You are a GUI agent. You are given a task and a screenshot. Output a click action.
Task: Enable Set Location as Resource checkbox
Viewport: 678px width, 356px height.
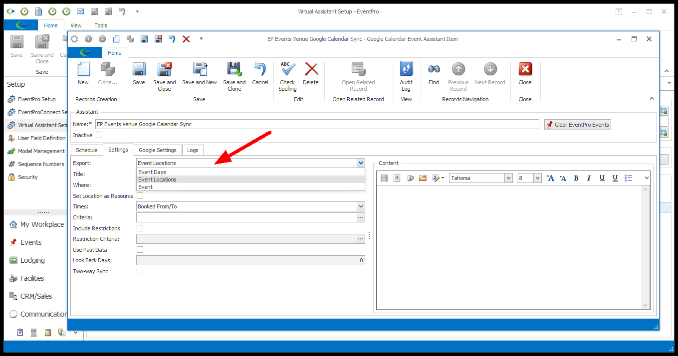(x=140, y=196)
